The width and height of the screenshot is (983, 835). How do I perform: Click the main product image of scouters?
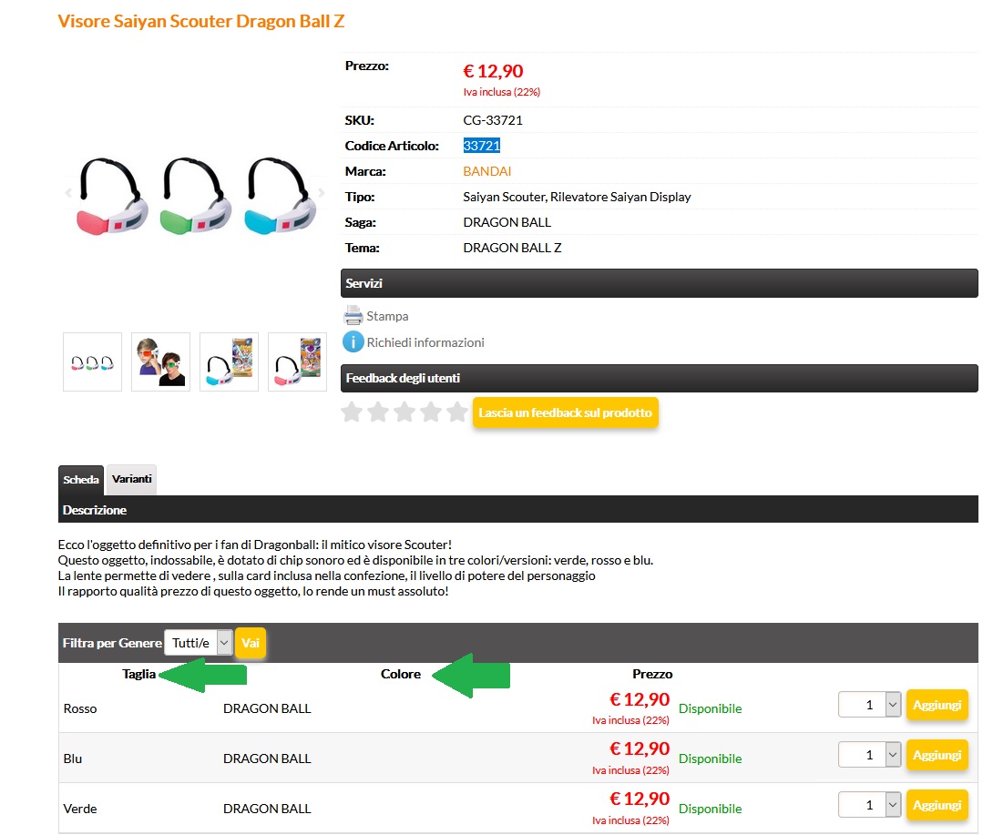[196, 196]
